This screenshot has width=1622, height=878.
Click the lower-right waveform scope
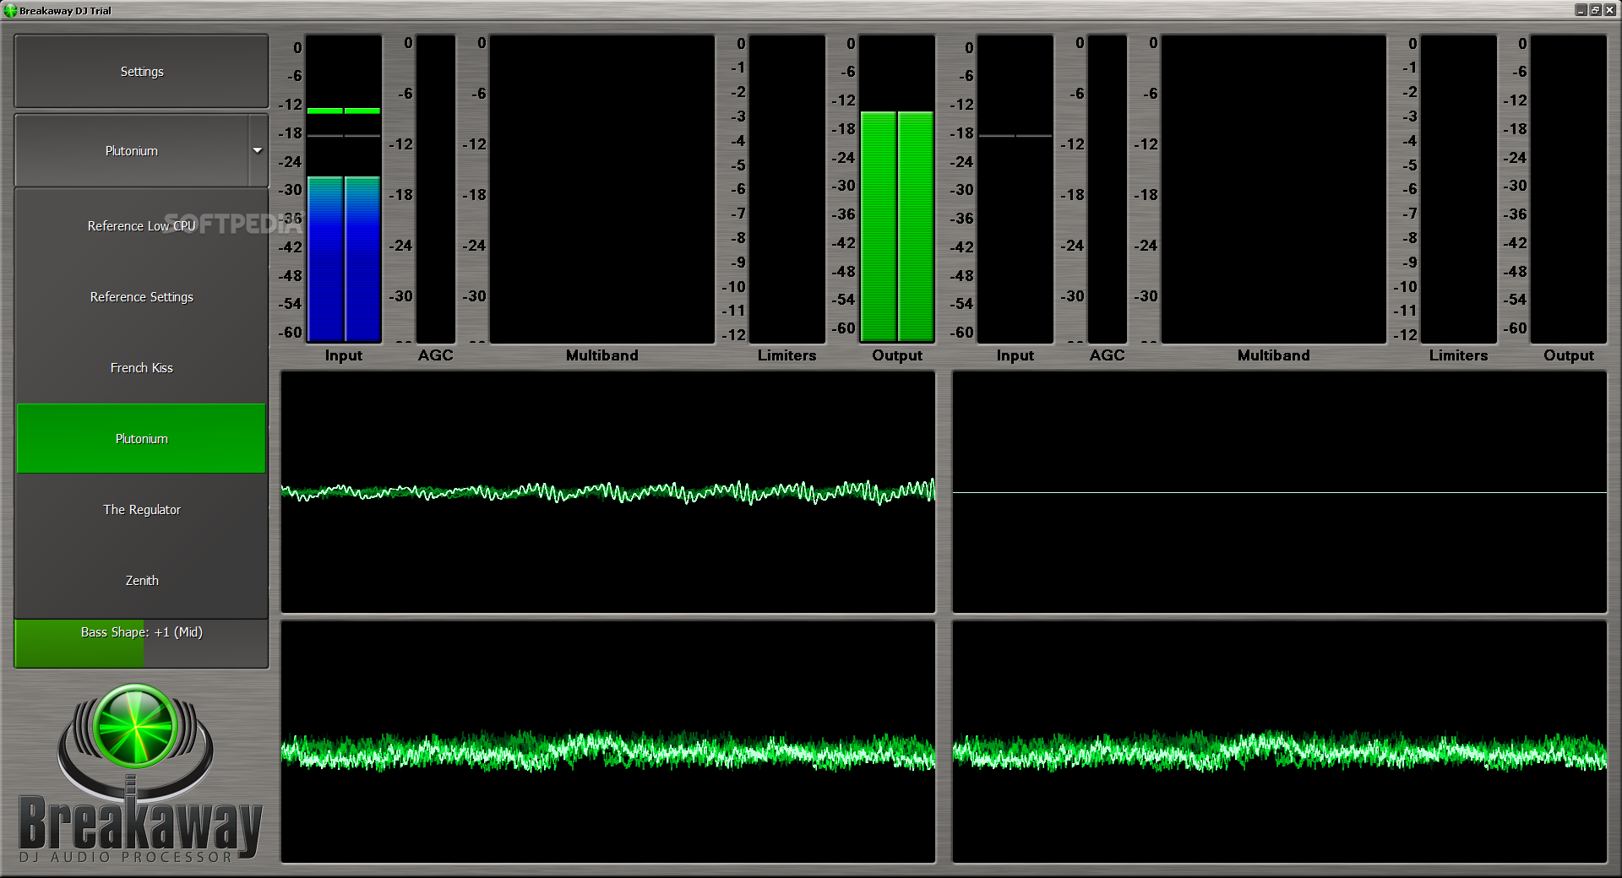(1280, 742)
